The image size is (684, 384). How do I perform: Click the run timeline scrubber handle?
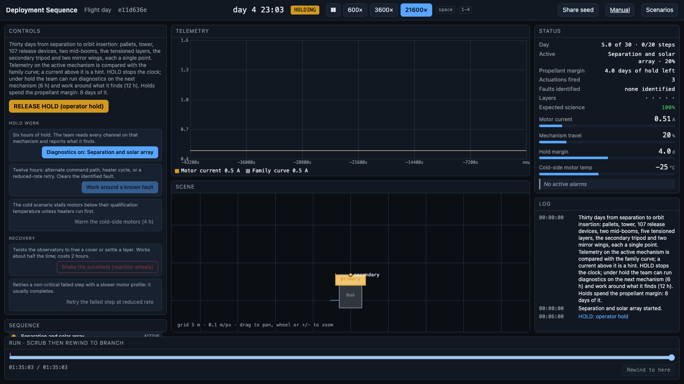click(x=672, y=358)
